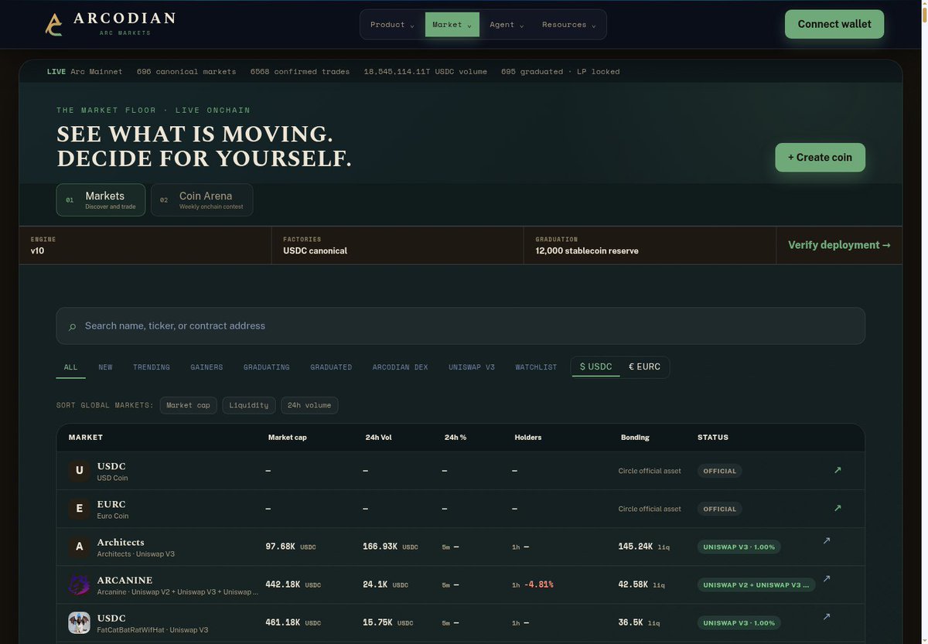The width and height of the screenshot is (928, 644).
Task: Sort markets by Liquidity
Action: (248, 405)
